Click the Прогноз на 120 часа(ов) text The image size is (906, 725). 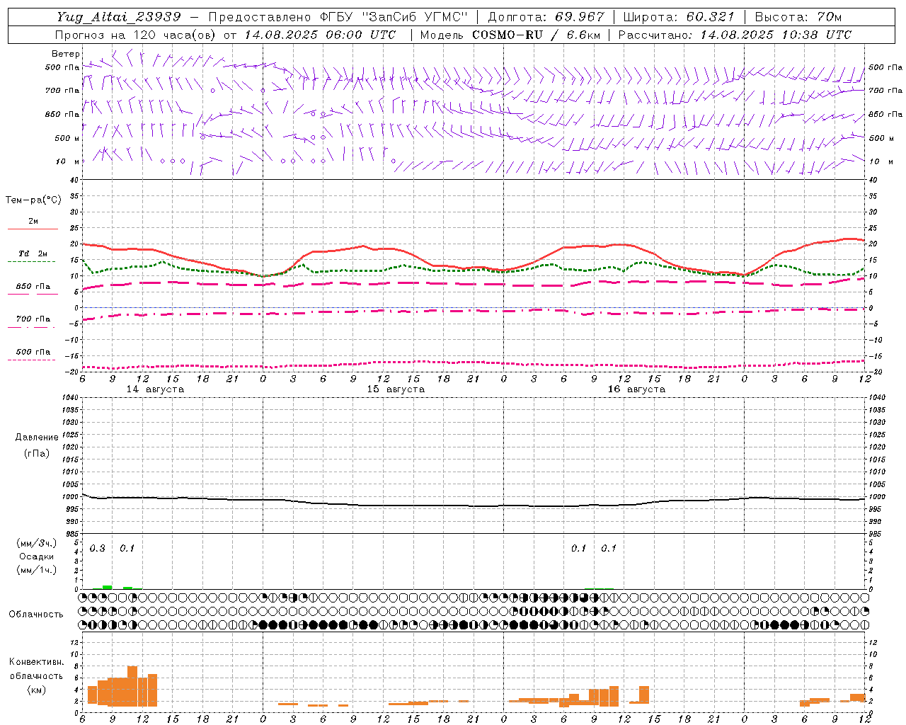click(136, 35)
